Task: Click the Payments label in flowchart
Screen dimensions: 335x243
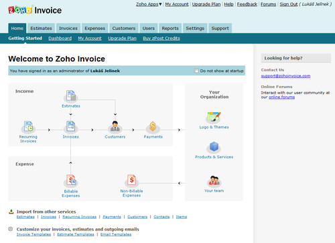Action: point(153,137)
